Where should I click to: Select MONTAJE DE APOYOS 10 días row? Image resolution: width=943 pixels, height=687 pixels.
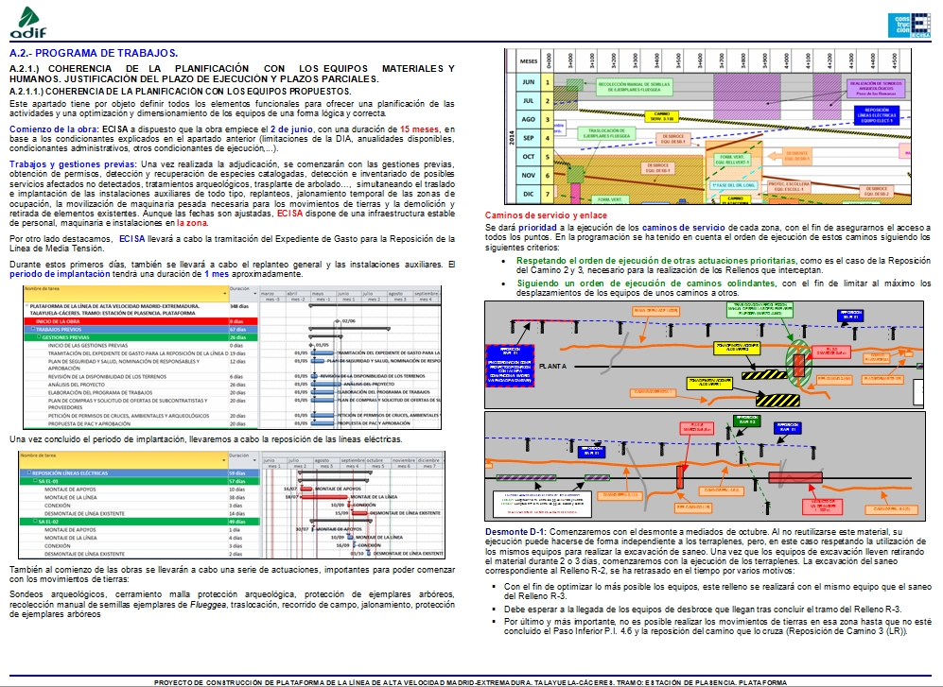(140, 489)
